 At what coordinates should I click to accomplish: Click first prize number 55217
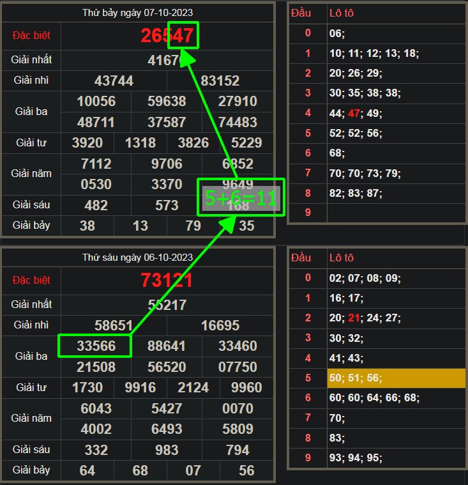[167, 304]
